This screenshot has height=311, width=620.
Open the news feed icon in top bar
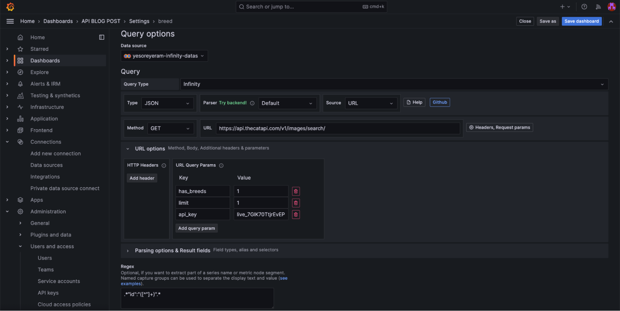(598, 7)
